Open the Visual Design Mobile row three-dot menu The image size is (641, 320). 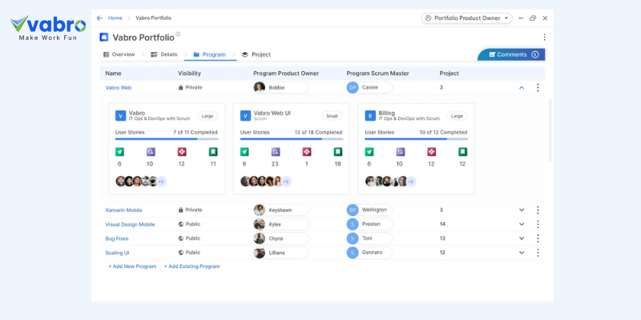(538, 224)
